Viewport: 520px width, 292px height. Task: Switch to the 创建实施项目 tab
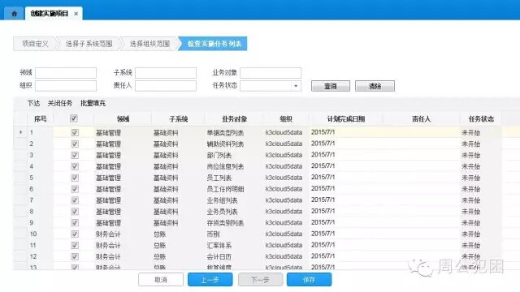tap(49, 14)
